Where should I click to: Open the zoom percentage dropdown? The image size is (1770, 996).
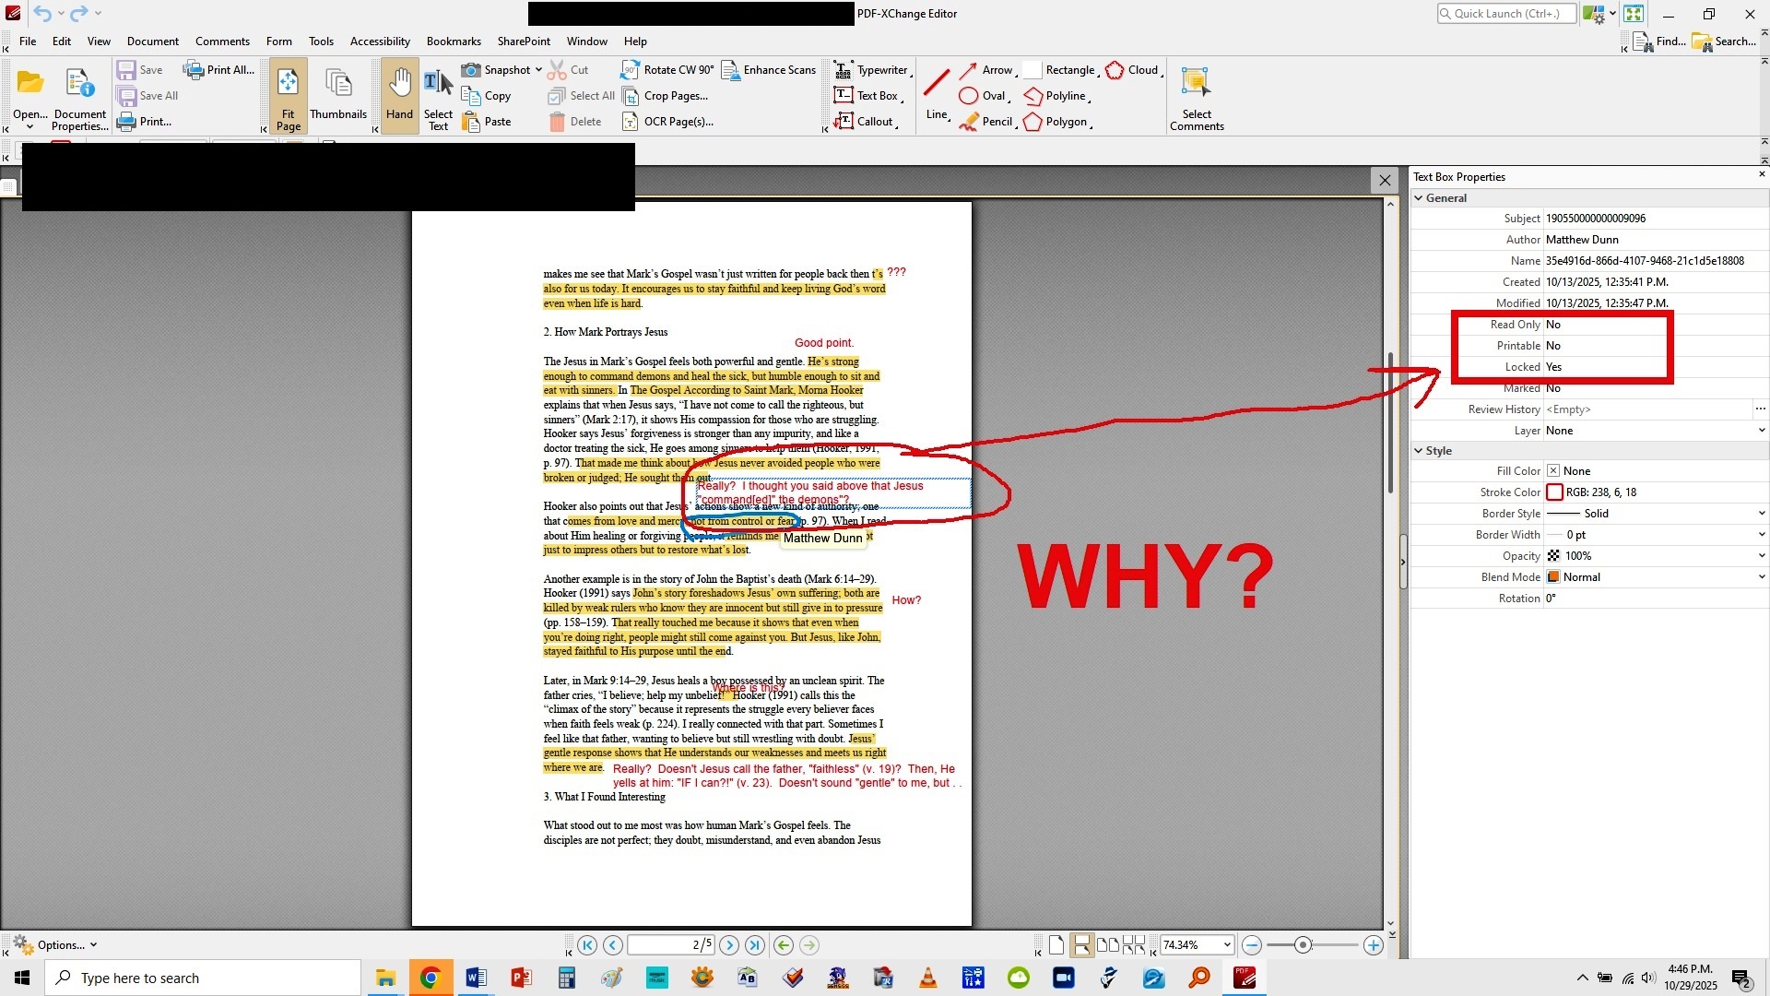[1226, 945]
